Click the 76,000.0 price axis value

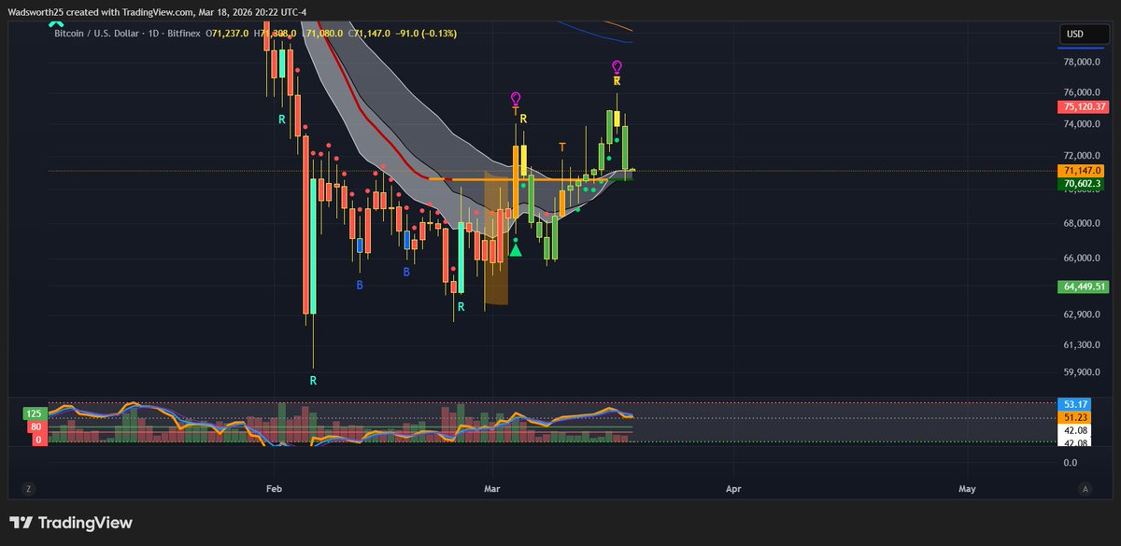coord(1081,93)
